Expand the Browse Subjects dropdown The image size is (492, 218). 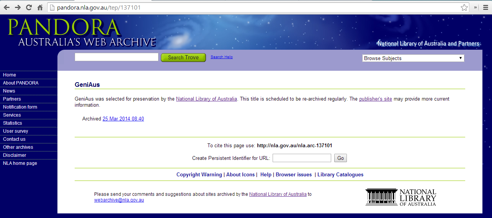pos(413,58)
